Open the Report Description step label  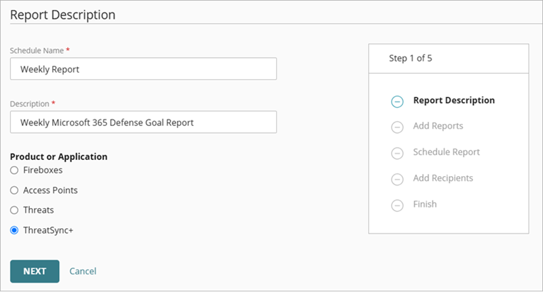pos(453,100)
